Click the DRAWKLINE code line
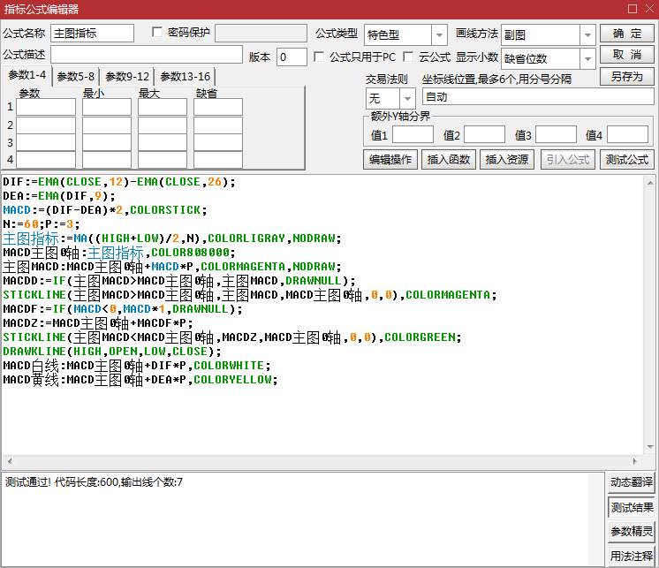 click(112, 352)
